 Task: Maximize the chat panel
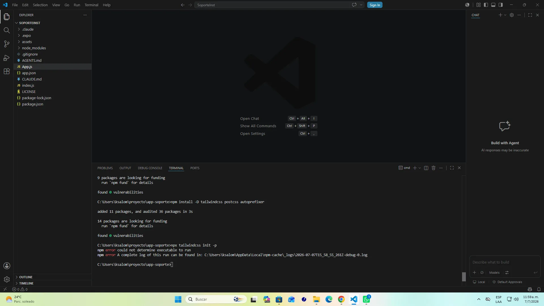pos(530,15)
